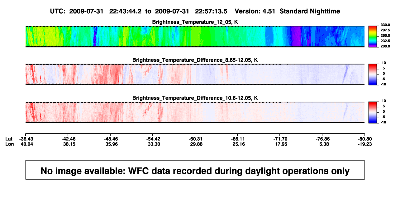Click the 200.0 colorbar label
Viewport: 405px width, 207px height.
pos(385,46)
